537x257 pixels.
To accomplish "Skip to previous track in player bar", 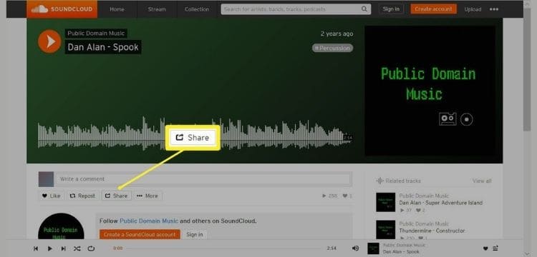I will click(x=36, y=248).
